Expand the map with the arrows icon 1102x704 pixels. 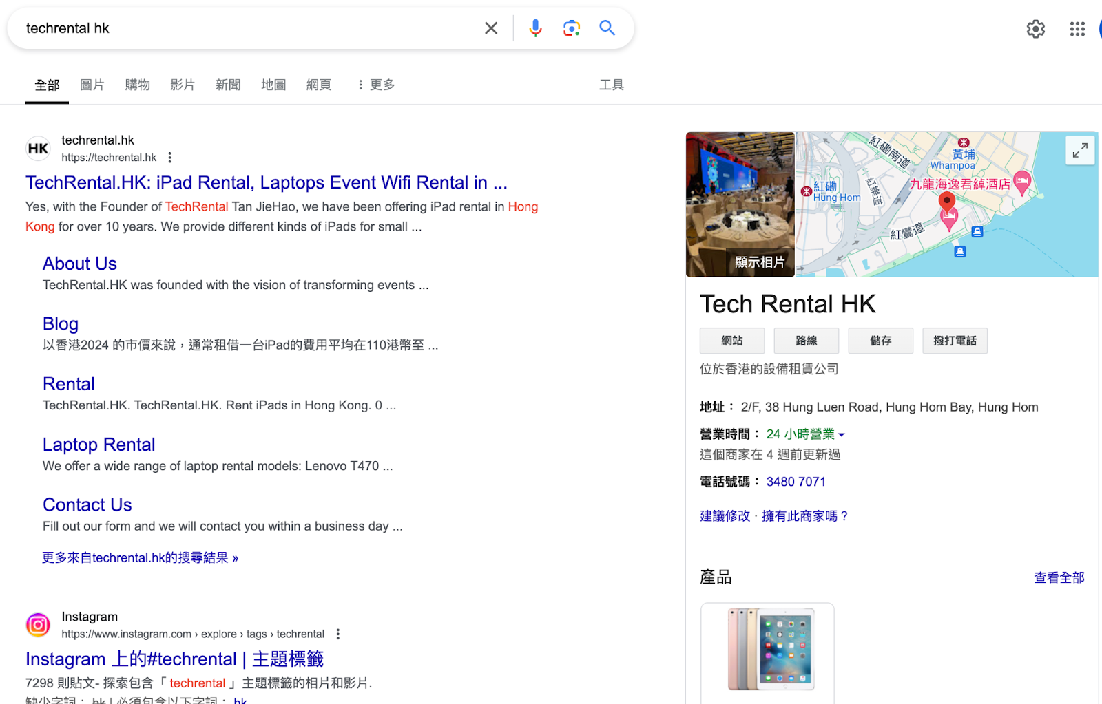click(1080, 149)
